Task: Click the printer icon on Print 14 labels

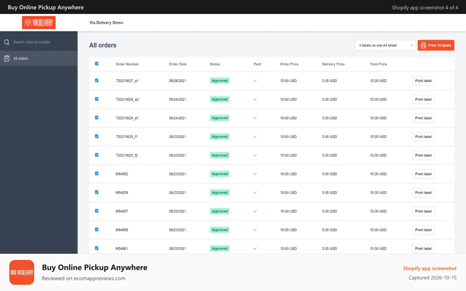Action: [424, 45]
